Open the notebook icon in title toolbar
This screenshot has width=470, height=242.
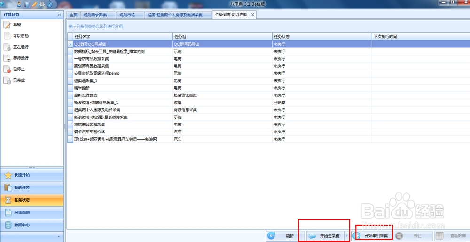[27, 4]
